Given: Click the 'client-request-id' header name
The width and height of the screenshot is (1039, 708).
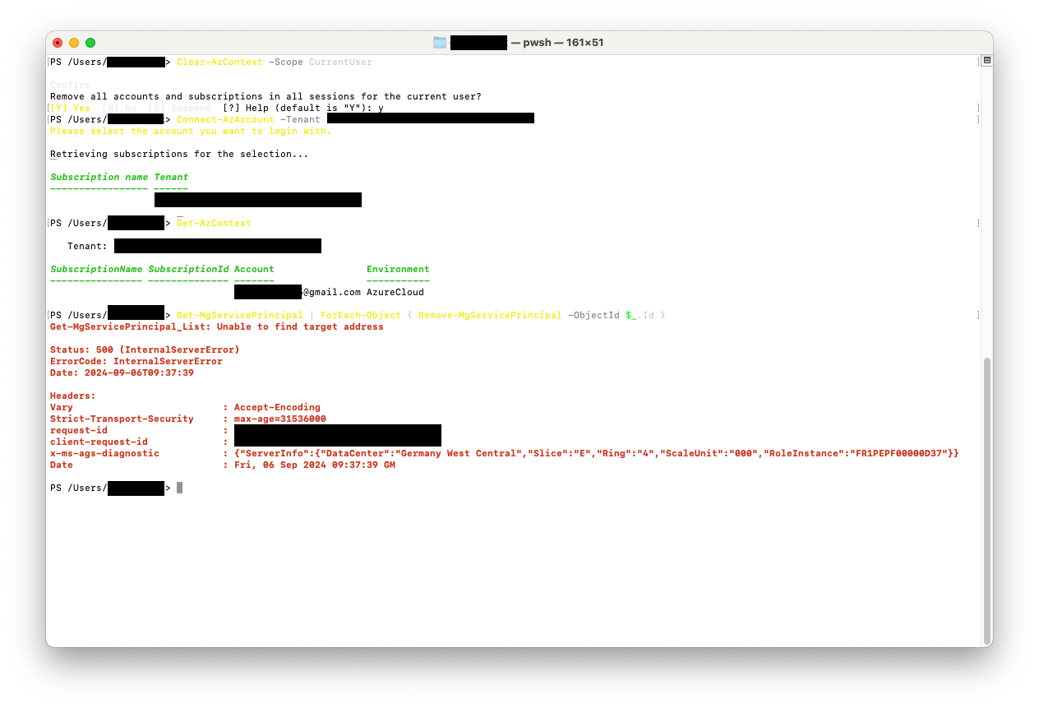Looking at the screenshot, I should 99,442.
